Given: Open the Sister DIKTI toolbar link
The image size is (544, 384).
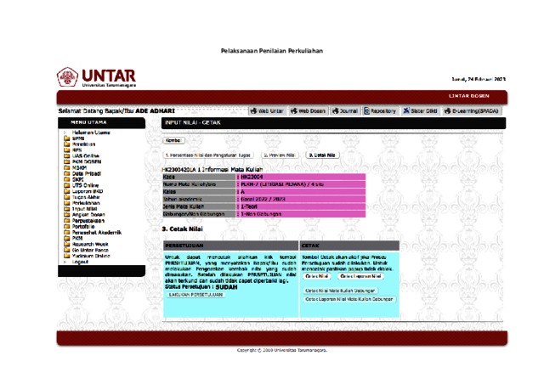Looking at the screenshot, I should 420,111.
